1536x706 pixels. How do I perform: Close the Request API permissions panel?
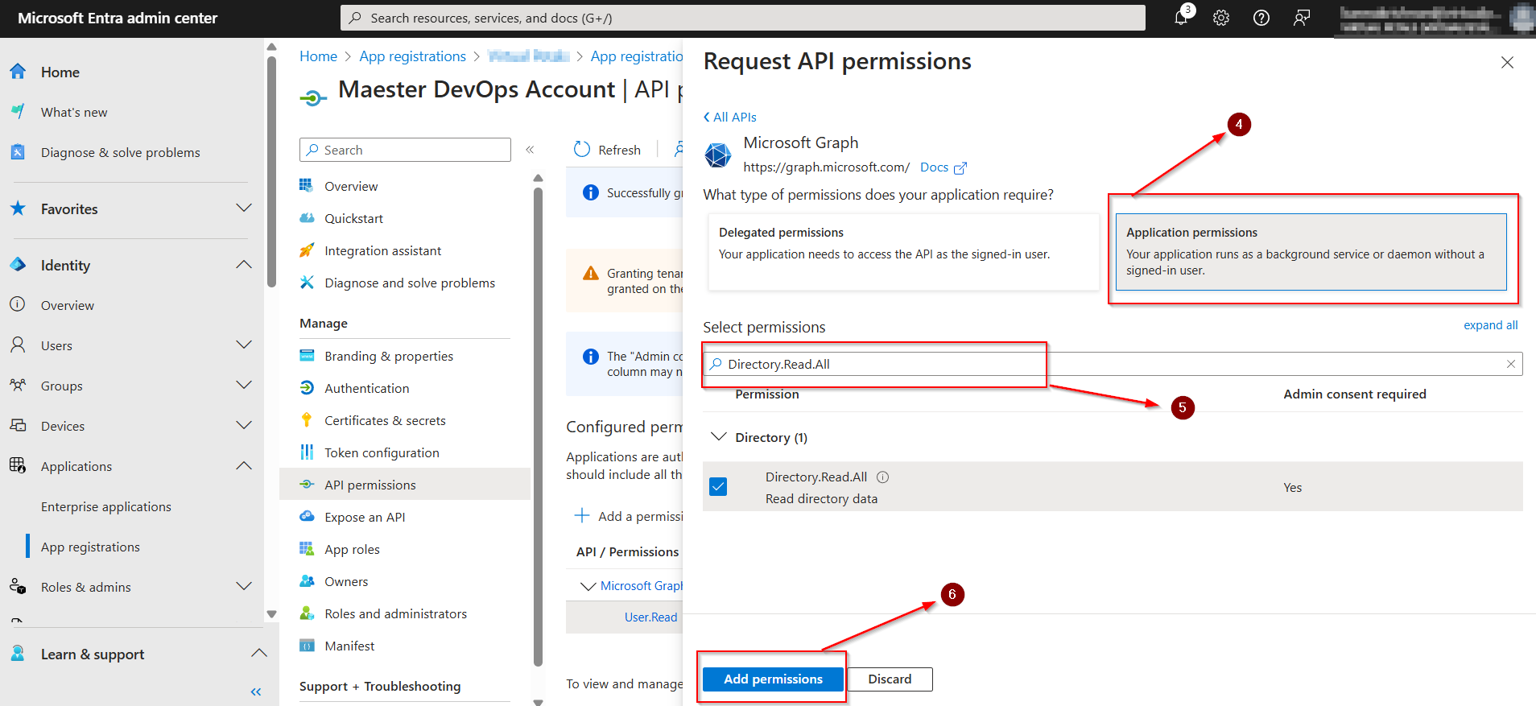click(1507, 63)
